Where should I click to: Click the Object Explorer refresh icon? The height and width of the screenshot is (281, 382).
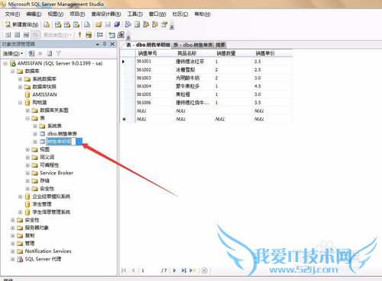pyautogui.click(x=50, y=53)
